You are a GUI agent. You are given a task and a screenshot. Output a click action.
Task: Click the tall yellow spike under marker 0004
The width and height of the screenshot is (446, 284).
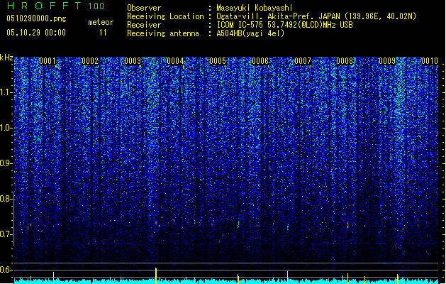[x=156, y=275]
